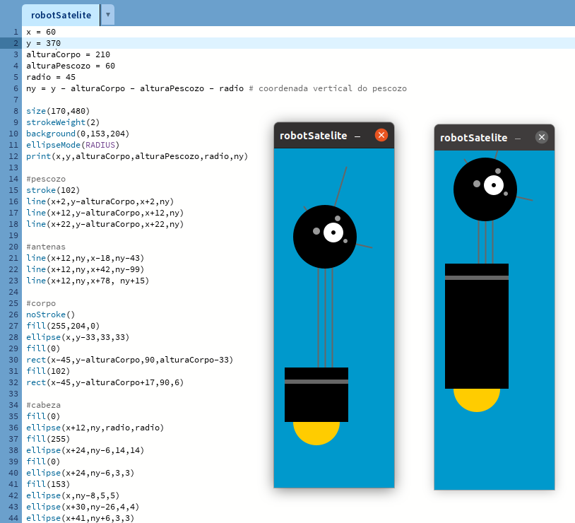Viewport: 575px width, 523px height.
Task: Click the right sketch window title text
Action: point(473,138)
